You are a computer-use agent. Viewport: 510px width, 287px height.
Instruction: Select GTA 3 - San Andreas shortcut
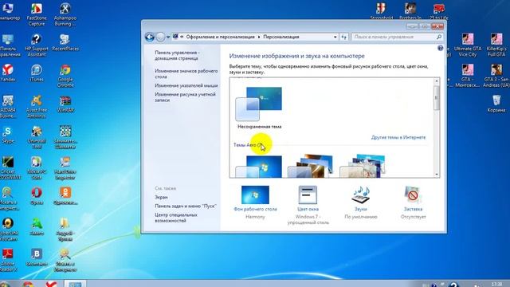pyautogui.click(x=496, y=76)
